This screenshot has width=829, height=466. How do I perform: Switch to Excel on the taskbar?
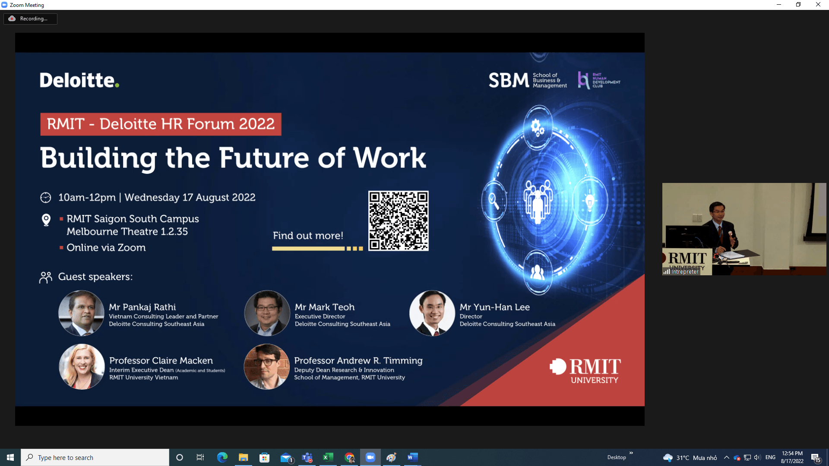pos(328,457)
